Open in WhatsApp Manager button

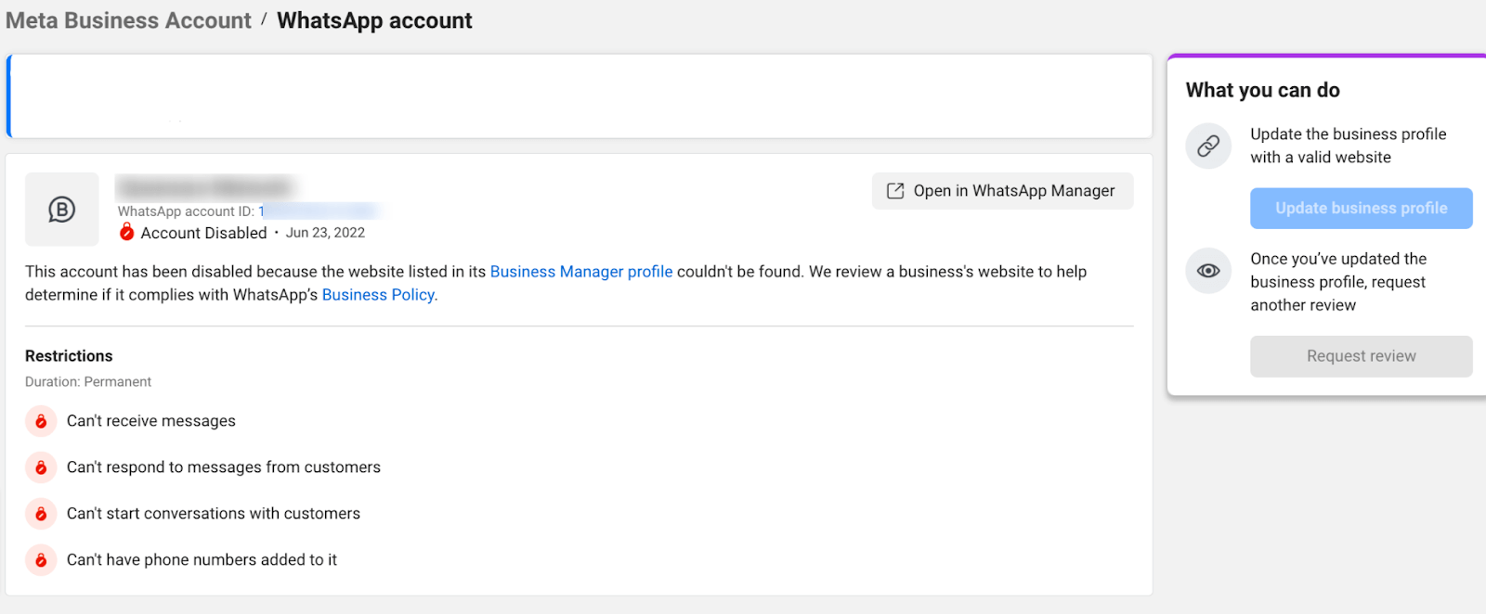pyautogui.click(x=1002, y=191)
